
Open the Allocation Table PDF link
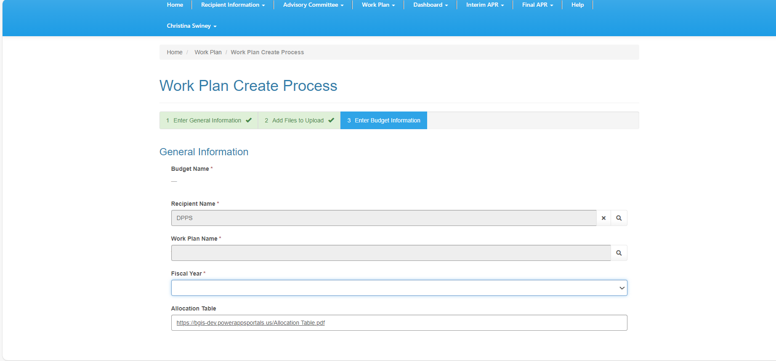point(250,323)
